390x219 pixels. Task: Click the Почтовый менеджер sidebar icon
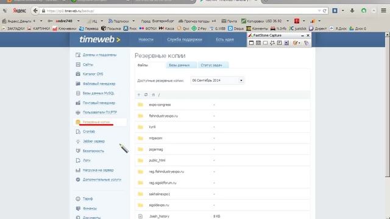(78, 103)
